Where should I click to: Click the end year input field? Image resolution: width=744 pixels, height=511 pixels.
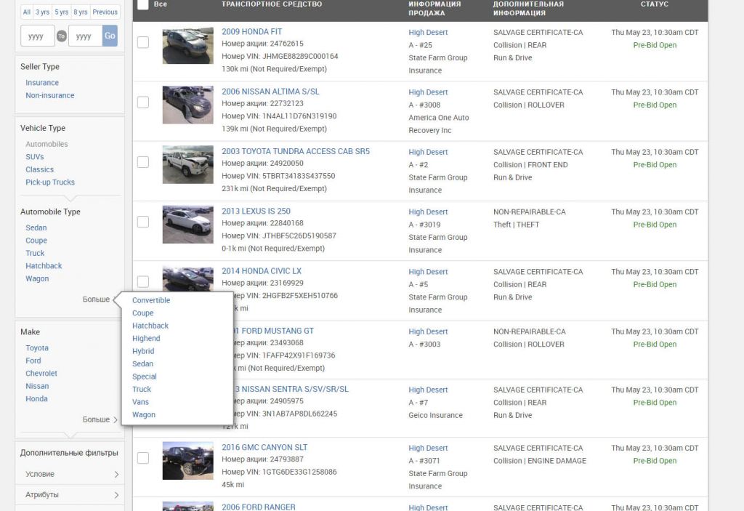point(86,36)
